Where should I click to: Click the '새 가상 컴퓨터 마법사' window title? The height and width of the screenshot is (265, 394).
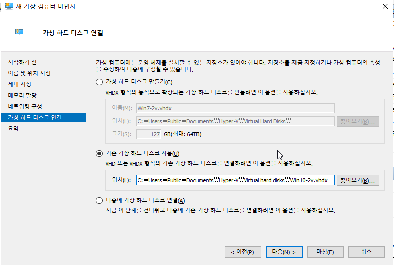(46, 6)
